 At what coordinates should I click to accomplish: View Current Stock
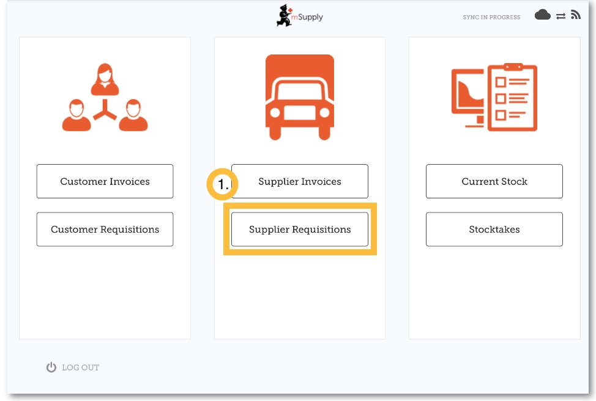(494, 181)
